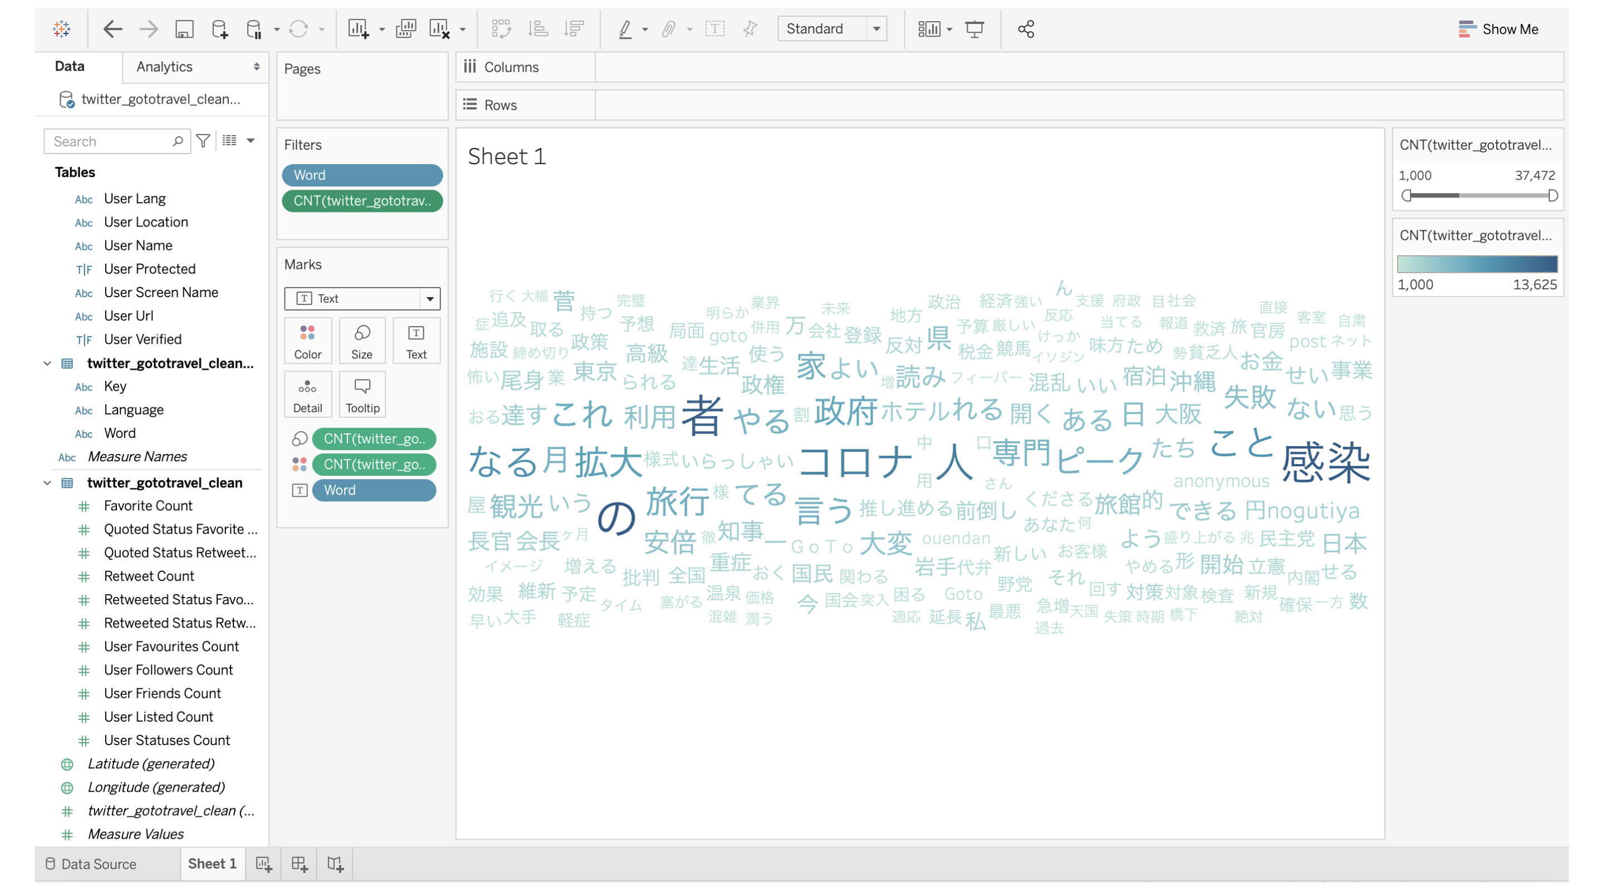Open the Text marks card
The image size is (1603, 893).
pos(416,342)
